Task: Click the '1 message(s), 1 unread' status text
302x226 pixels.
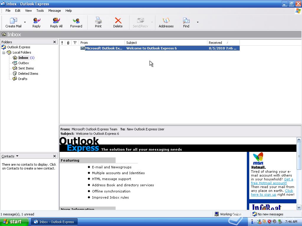Action: pos(17,214)
